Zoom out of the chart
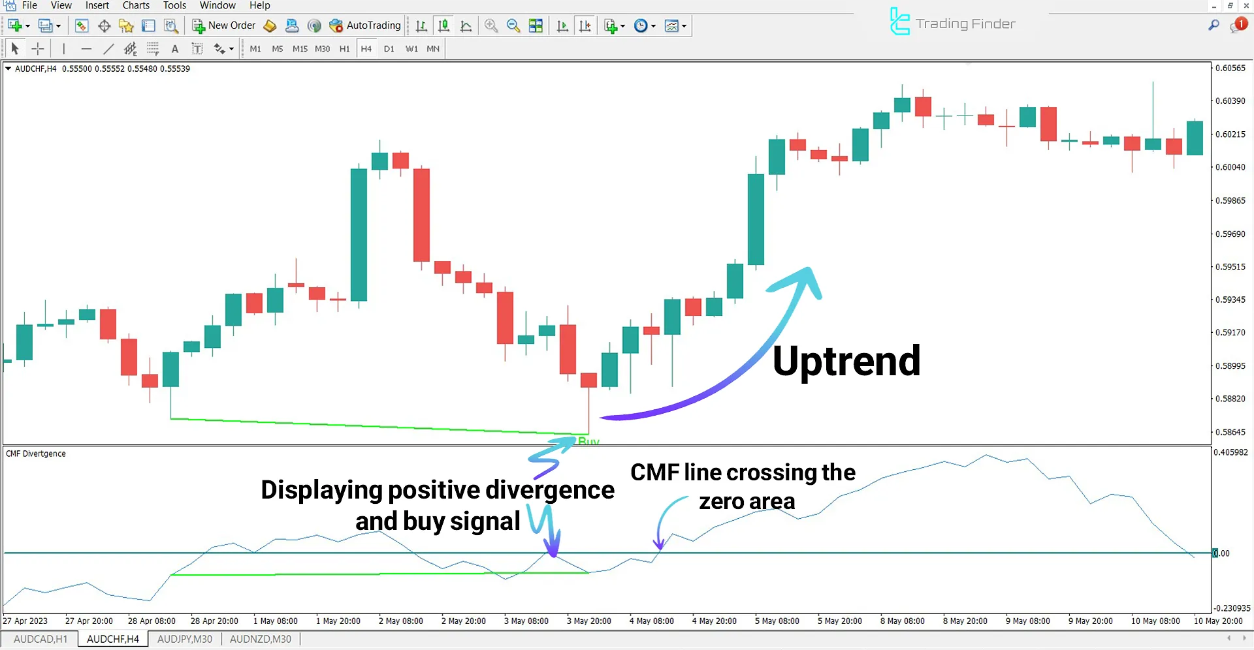The height and width of the screenshot is (650, 1254). coord(513,25)
